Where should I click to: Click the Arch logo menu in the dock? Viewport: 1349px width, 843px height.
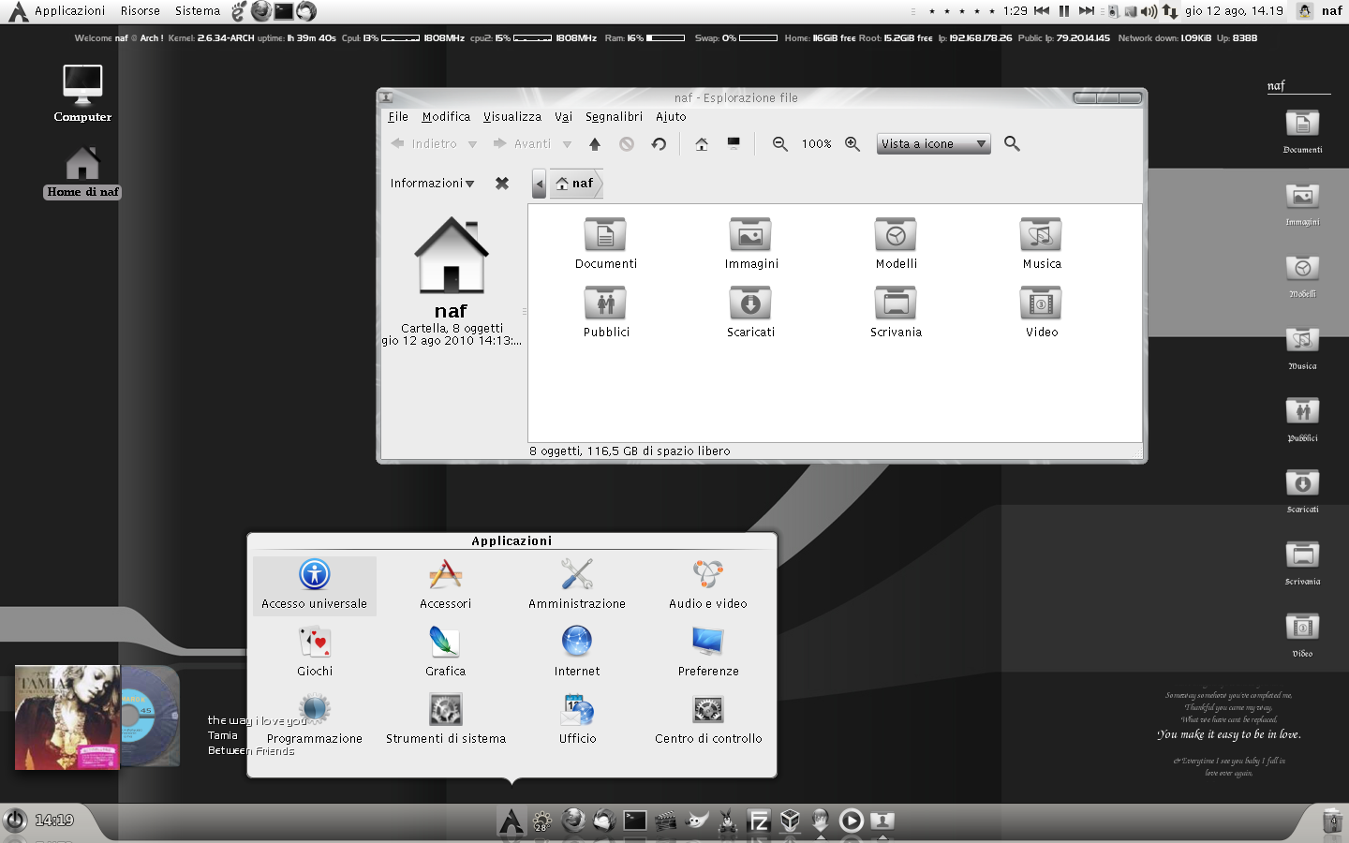(x=511, y=821)
